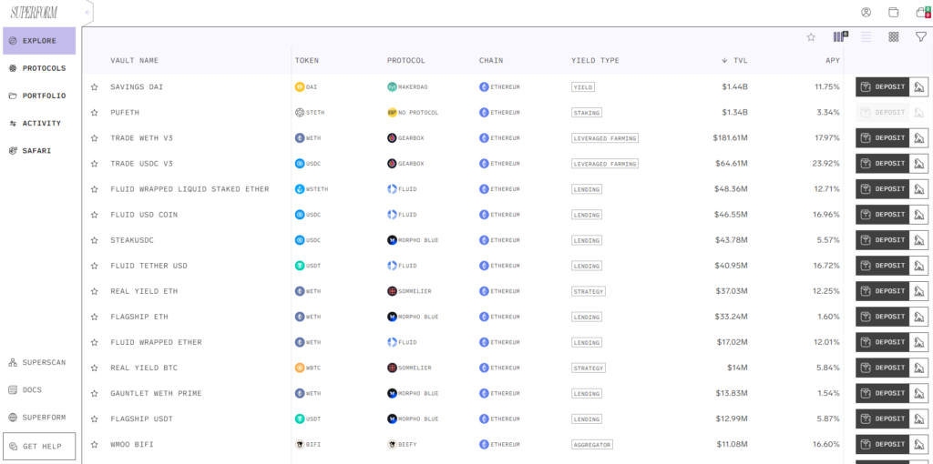Click the Beefy protocol icon
This screenshot has width=933, height=464.
(392, 444)
